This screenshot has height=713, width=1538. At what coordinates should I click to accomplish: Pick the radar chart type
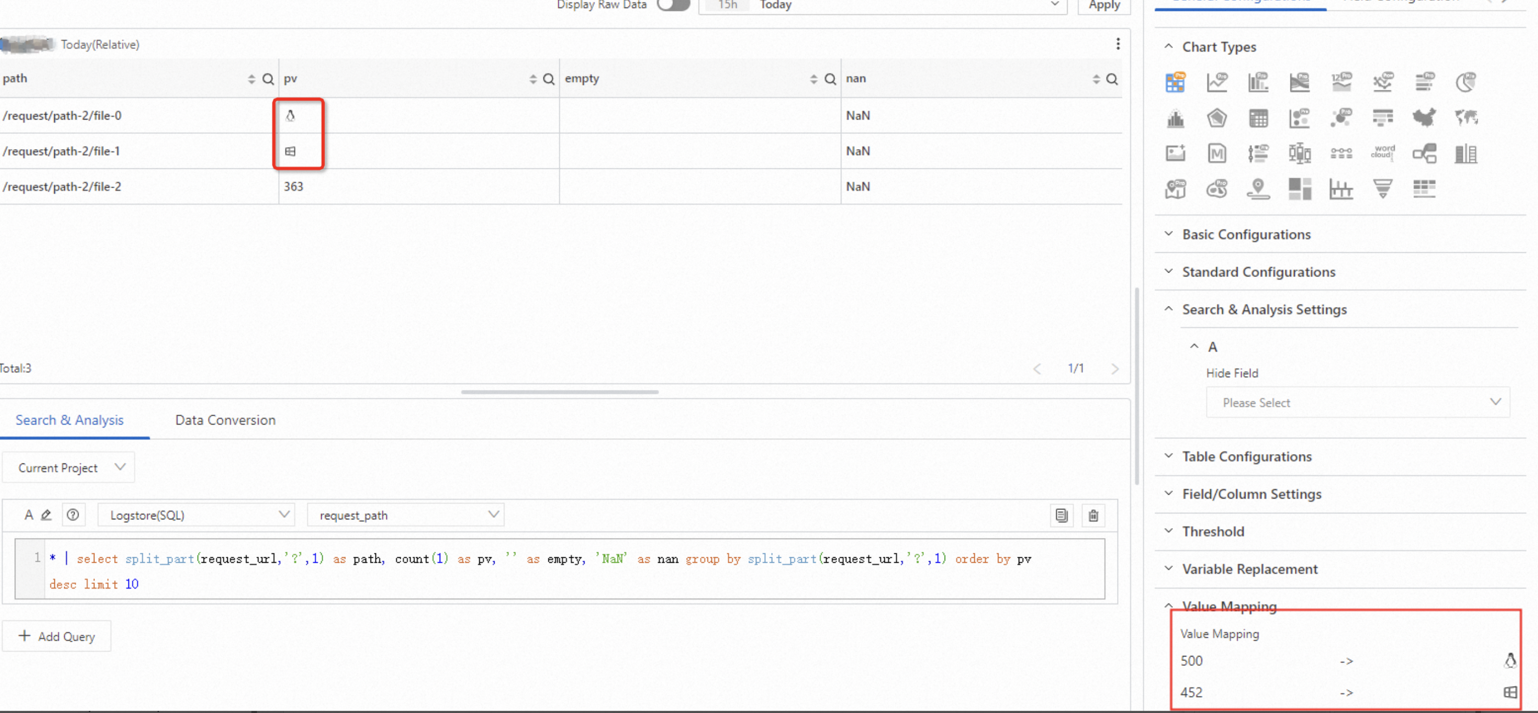click(x=1216, y=118)
